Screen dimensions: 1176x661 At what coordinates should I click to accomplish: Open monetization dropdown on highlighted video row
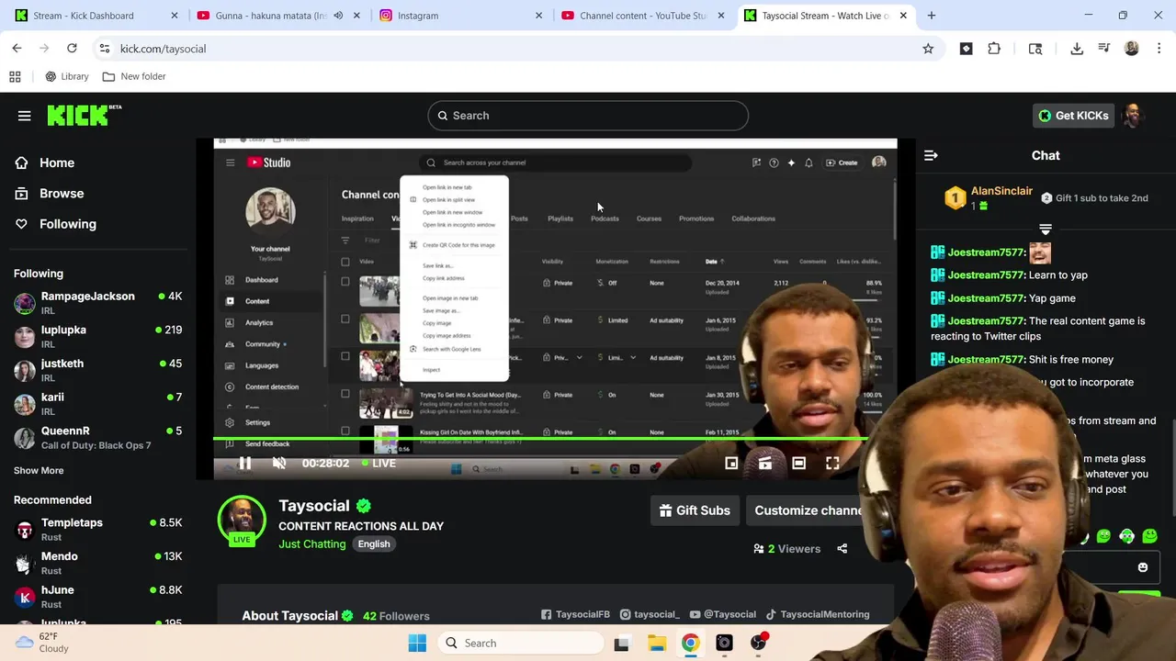tap(633, 357)
